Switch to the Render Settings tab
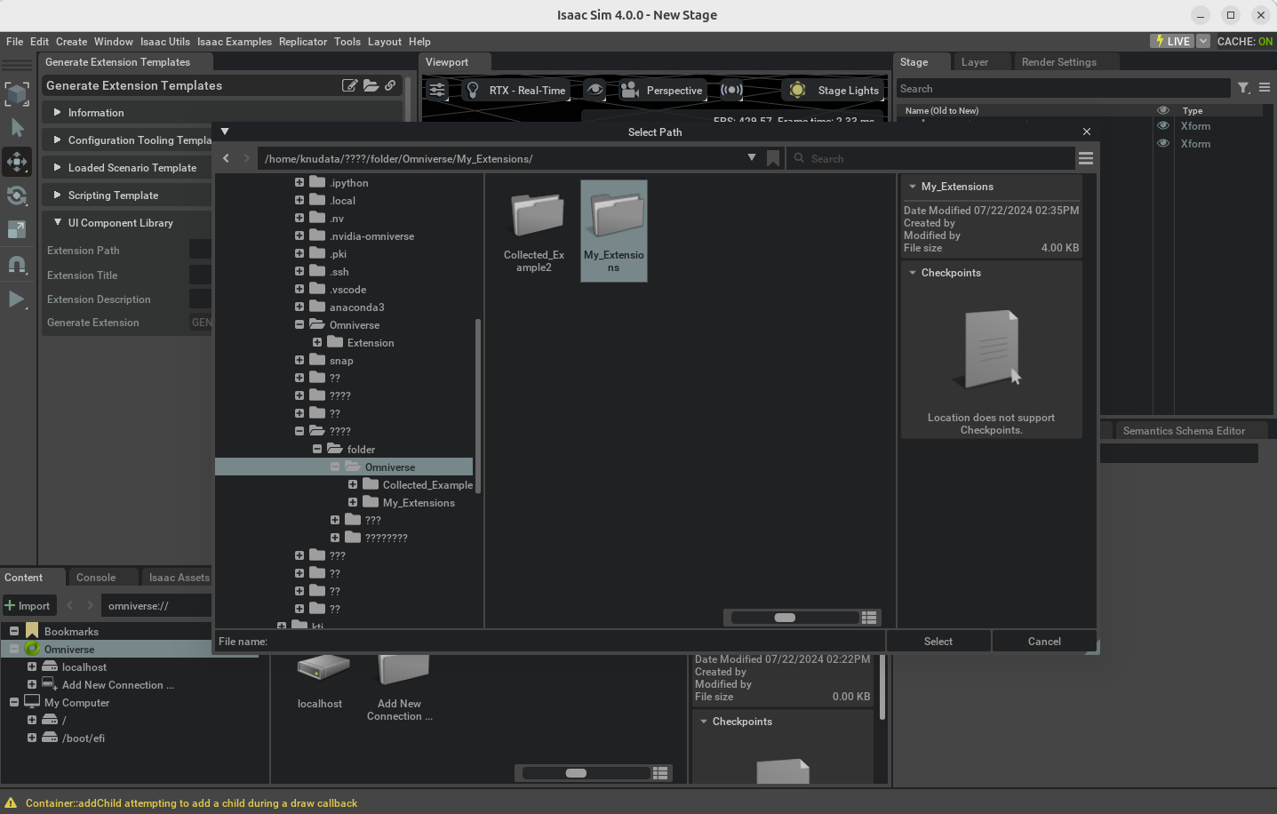Viewport: 1277px width, 814px height. coord(1059,62)
